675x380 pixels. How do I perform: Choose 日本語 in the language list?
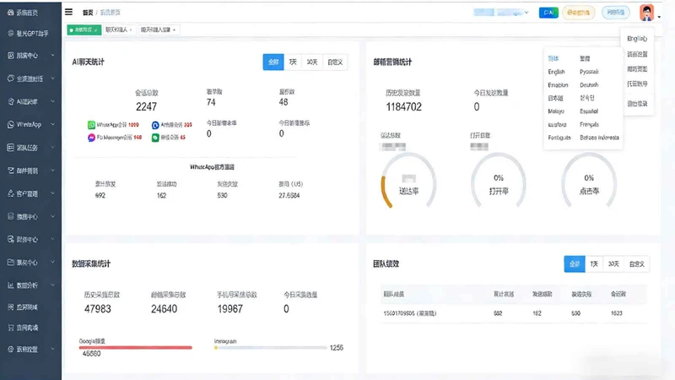point(555,98)
